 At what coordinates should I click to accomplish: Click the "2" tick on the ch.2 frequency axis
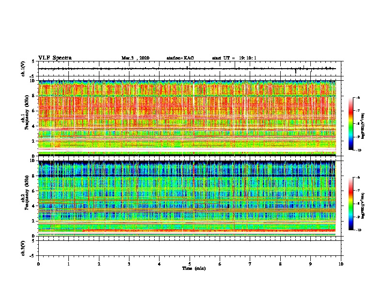(x=34, y=221)
